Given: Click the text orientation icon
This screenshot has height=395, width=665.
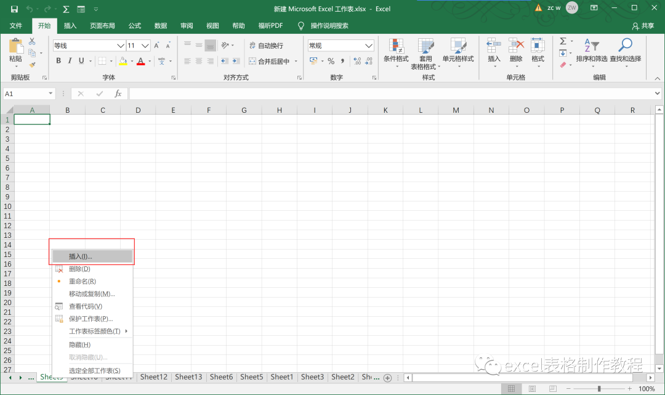Looking at the screenshot, I should (x=225, y=45).
